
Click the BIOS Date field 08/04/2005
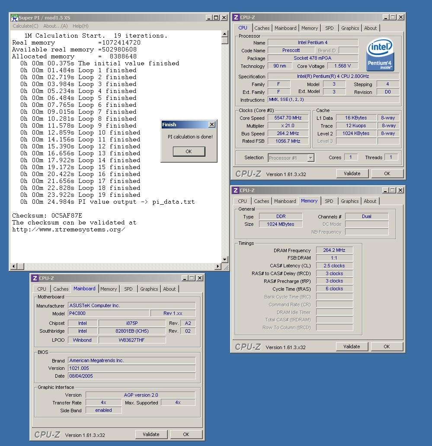tap(132, 376)
